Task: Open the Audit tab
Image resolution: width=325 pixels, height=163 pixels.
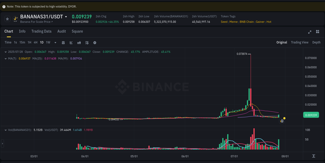Action: (x=61, y=31)
